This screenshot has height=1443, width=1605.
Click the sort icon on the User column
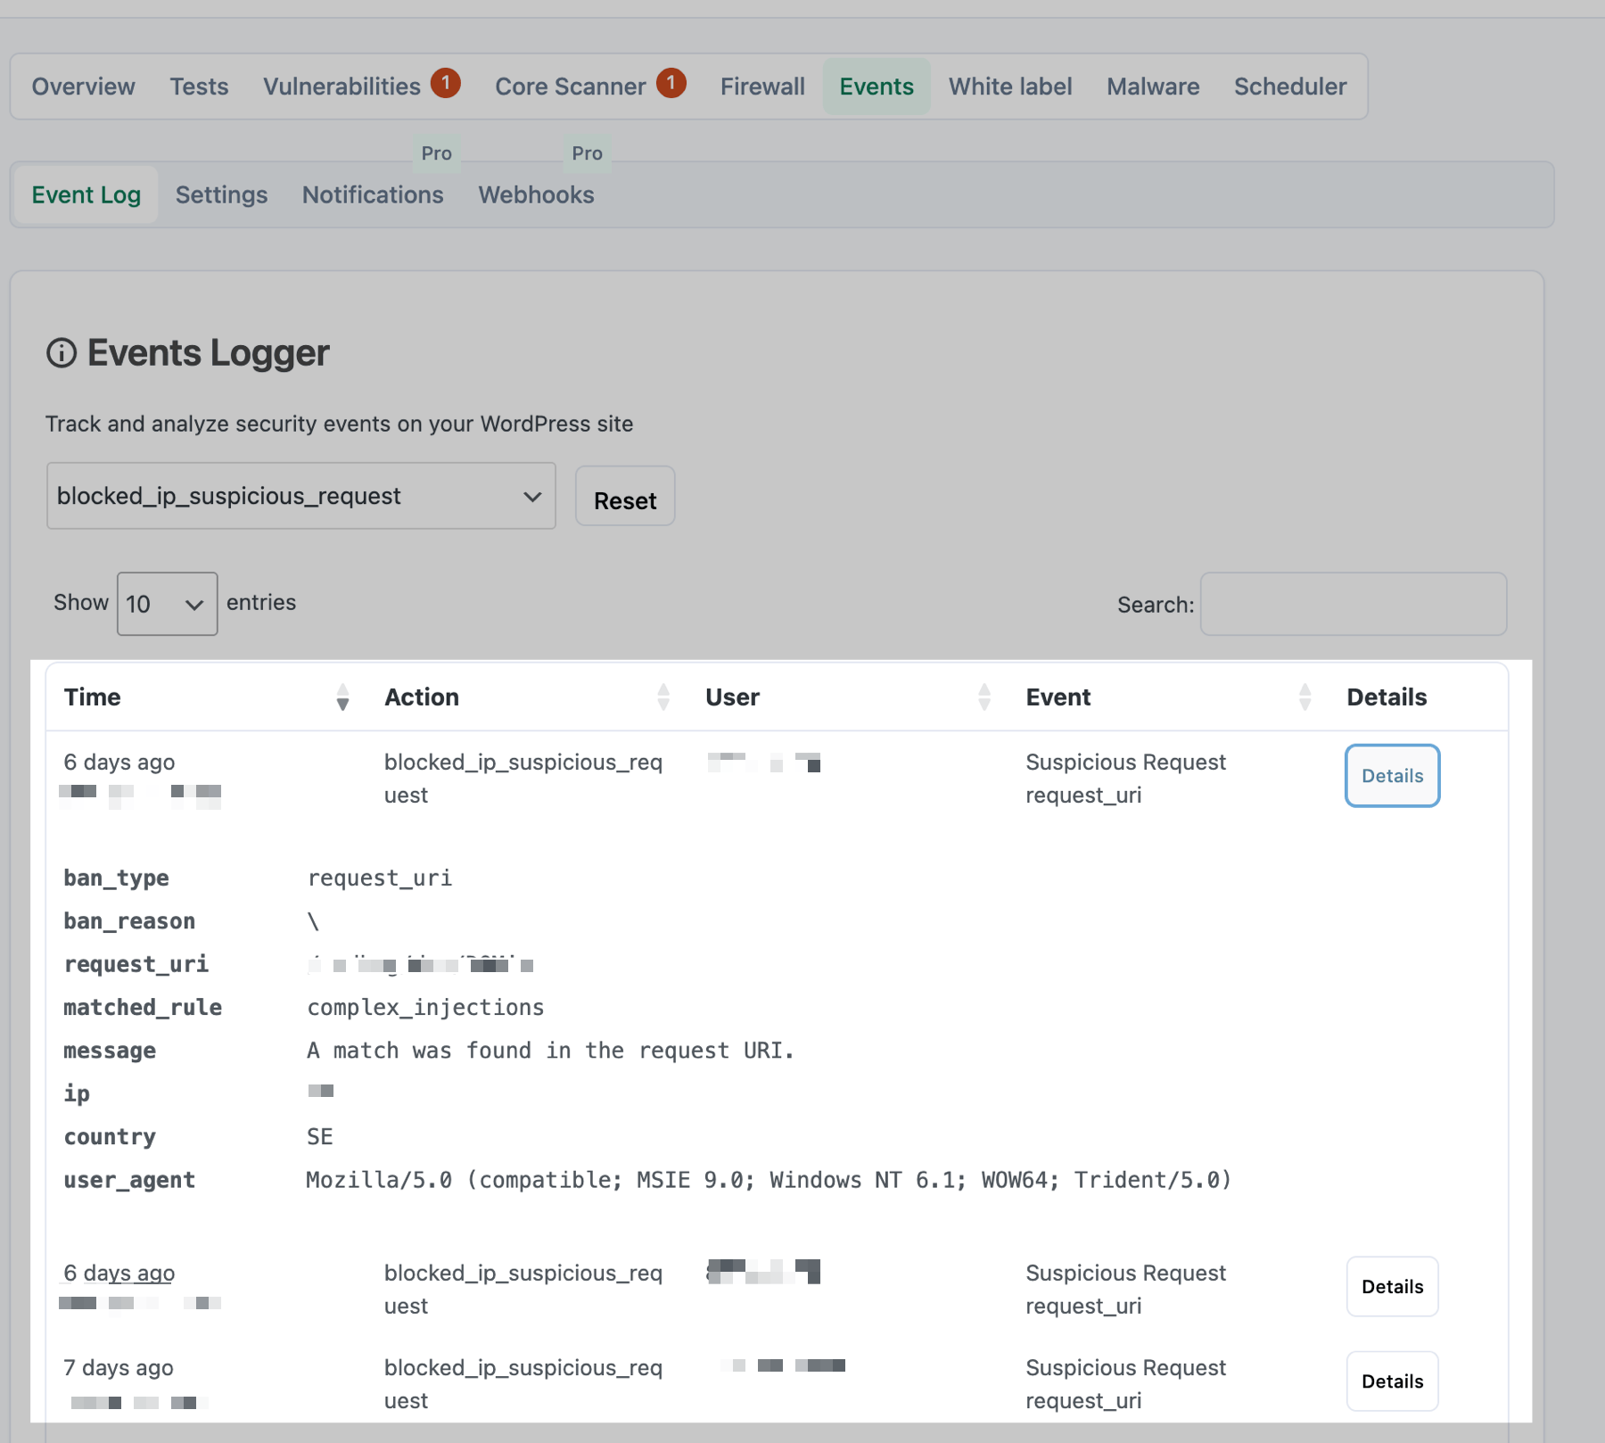click(x=984, y=697)
